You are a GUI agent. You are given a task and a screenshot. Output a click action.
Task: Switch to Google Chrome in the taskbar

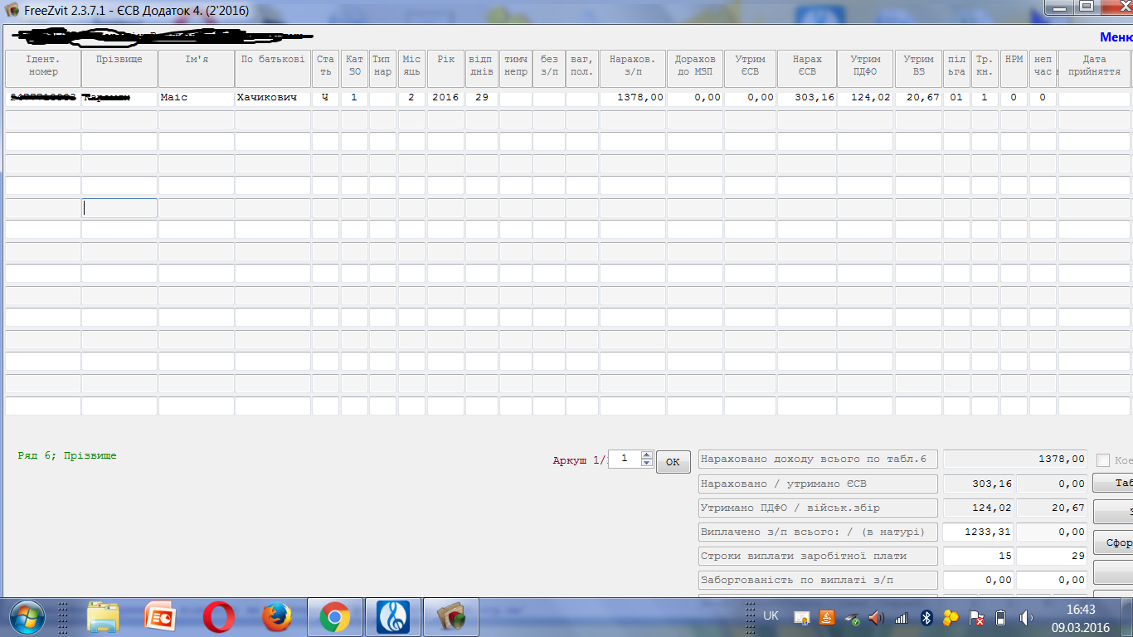tap(334, 617)
